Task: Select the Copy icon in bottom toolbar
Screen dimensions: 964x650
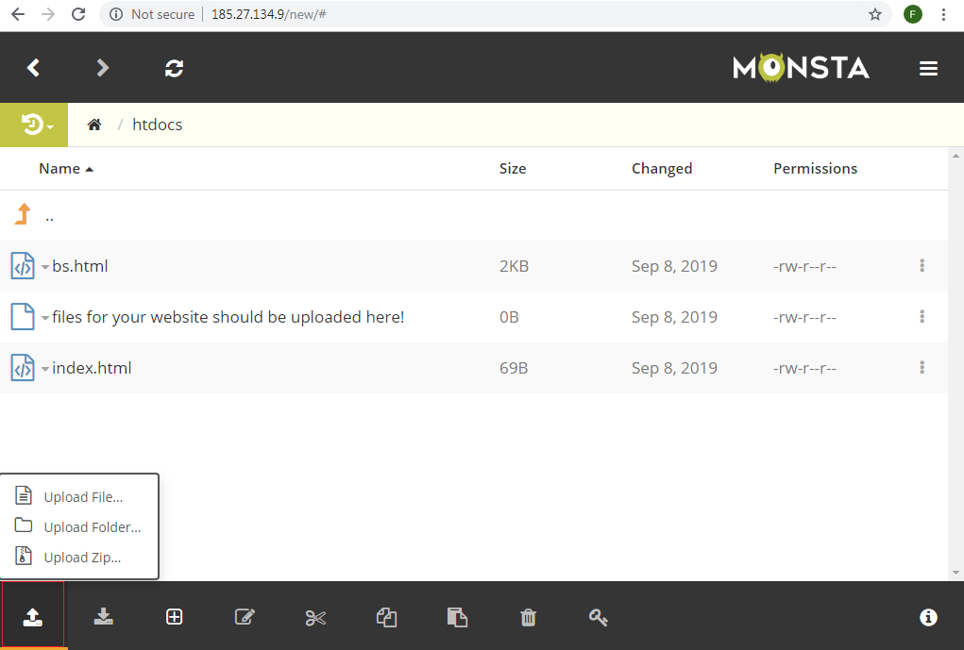Action: 386,617
